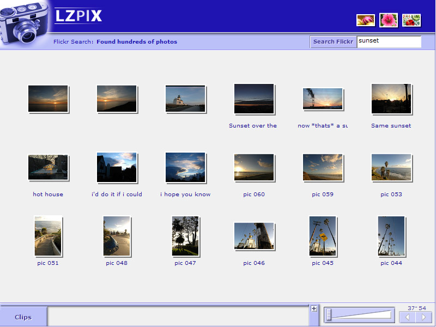The width and height of the screenshot is (436, 327).
Task: Click the pink flower thumbnail in the header
Action: click(x=389, y=20)
